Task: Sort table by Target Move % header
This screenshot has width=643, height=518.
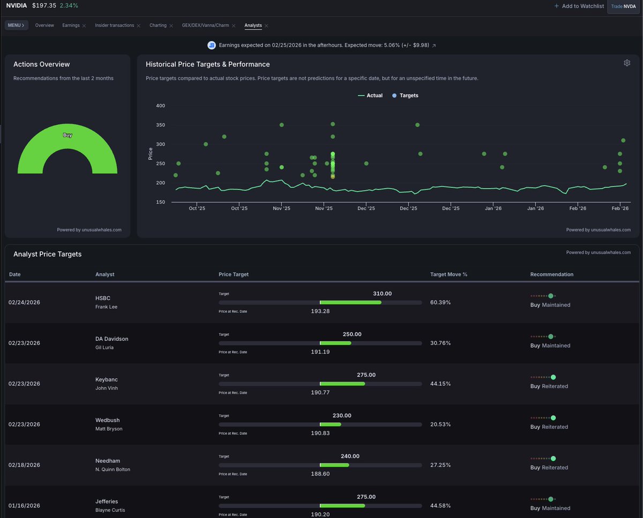Action: coord(448,274)
